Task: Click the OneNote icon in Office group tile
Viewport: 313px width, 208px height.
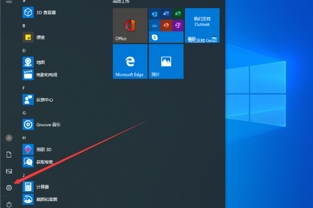Action: click(x=178, y=26)
